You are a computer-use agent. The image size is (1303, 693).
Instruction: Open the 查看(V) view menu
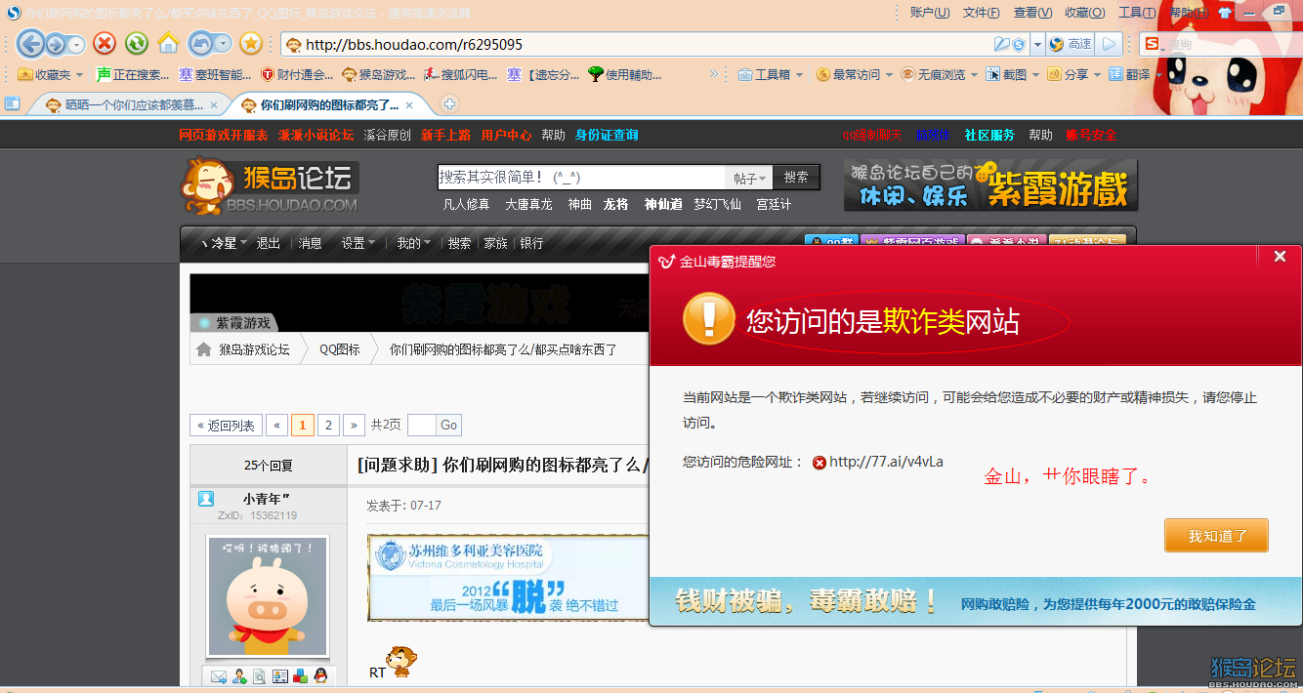[x=1032, y=13]
